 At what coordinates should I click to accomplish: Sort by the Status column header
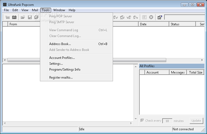[182, 24]
